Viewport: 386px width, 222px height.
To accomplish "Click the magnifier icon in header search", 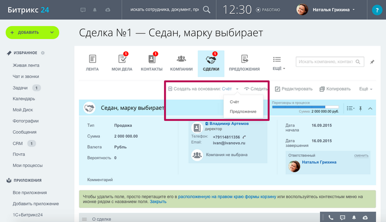I will coord(206,10).
